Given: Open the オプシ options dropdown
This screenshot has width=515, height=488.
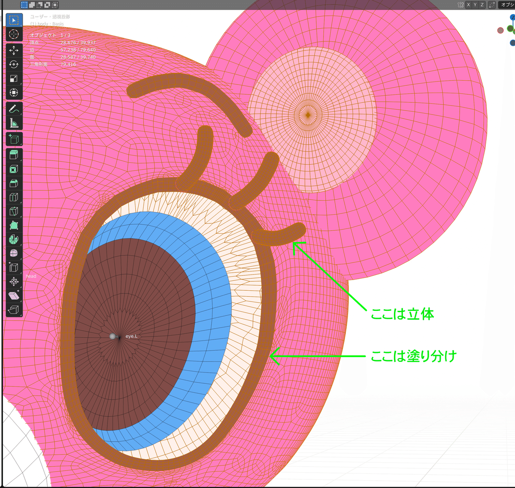Looking at the screenshot, I should [506, 5].
